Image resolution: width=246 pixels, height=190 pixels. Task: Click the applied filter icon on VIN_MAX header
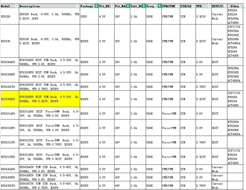pyautogui.click(x=128, y=6)
